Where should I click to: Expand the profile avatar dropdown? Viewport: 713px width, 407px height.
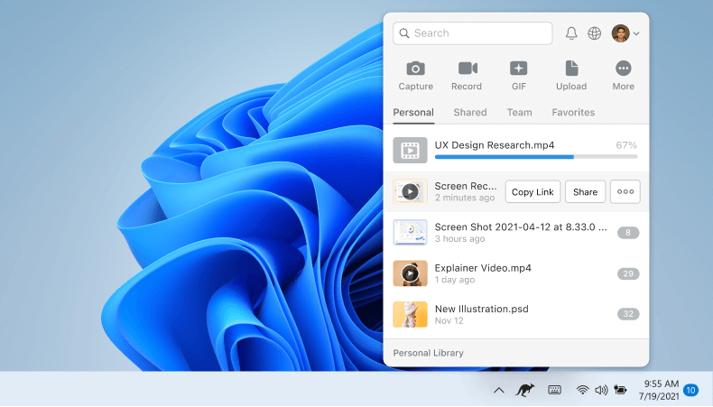[625, 33]
